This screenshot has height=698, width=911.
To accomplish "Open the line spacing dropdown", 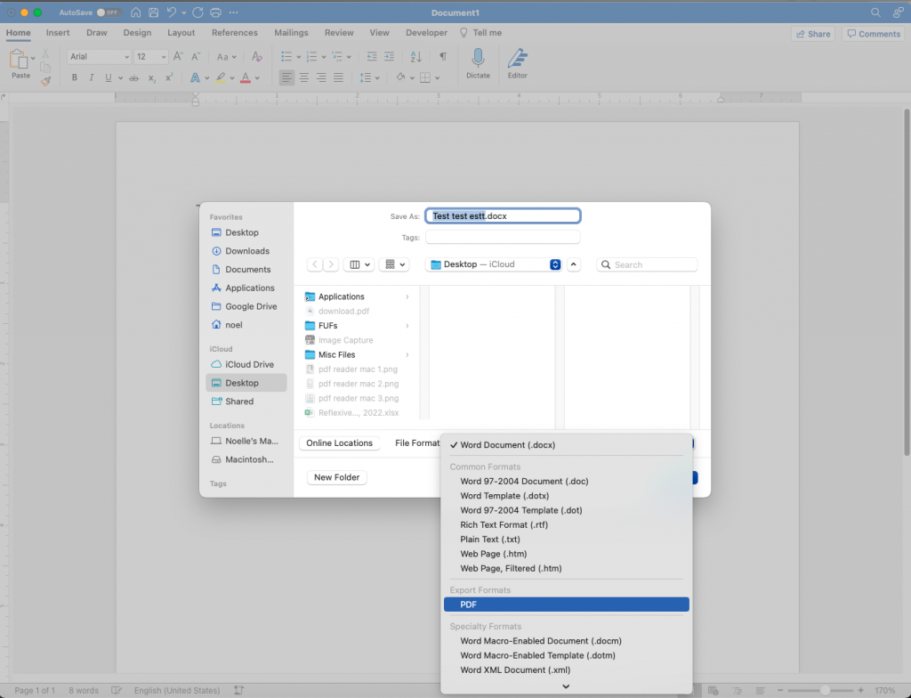I will 369,77.
